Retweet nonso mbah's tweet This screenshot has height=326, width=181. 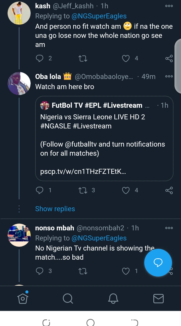pos(83,271)
